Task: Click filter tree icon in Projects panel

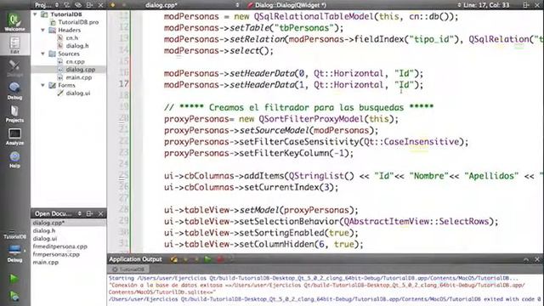Action: 67,5
